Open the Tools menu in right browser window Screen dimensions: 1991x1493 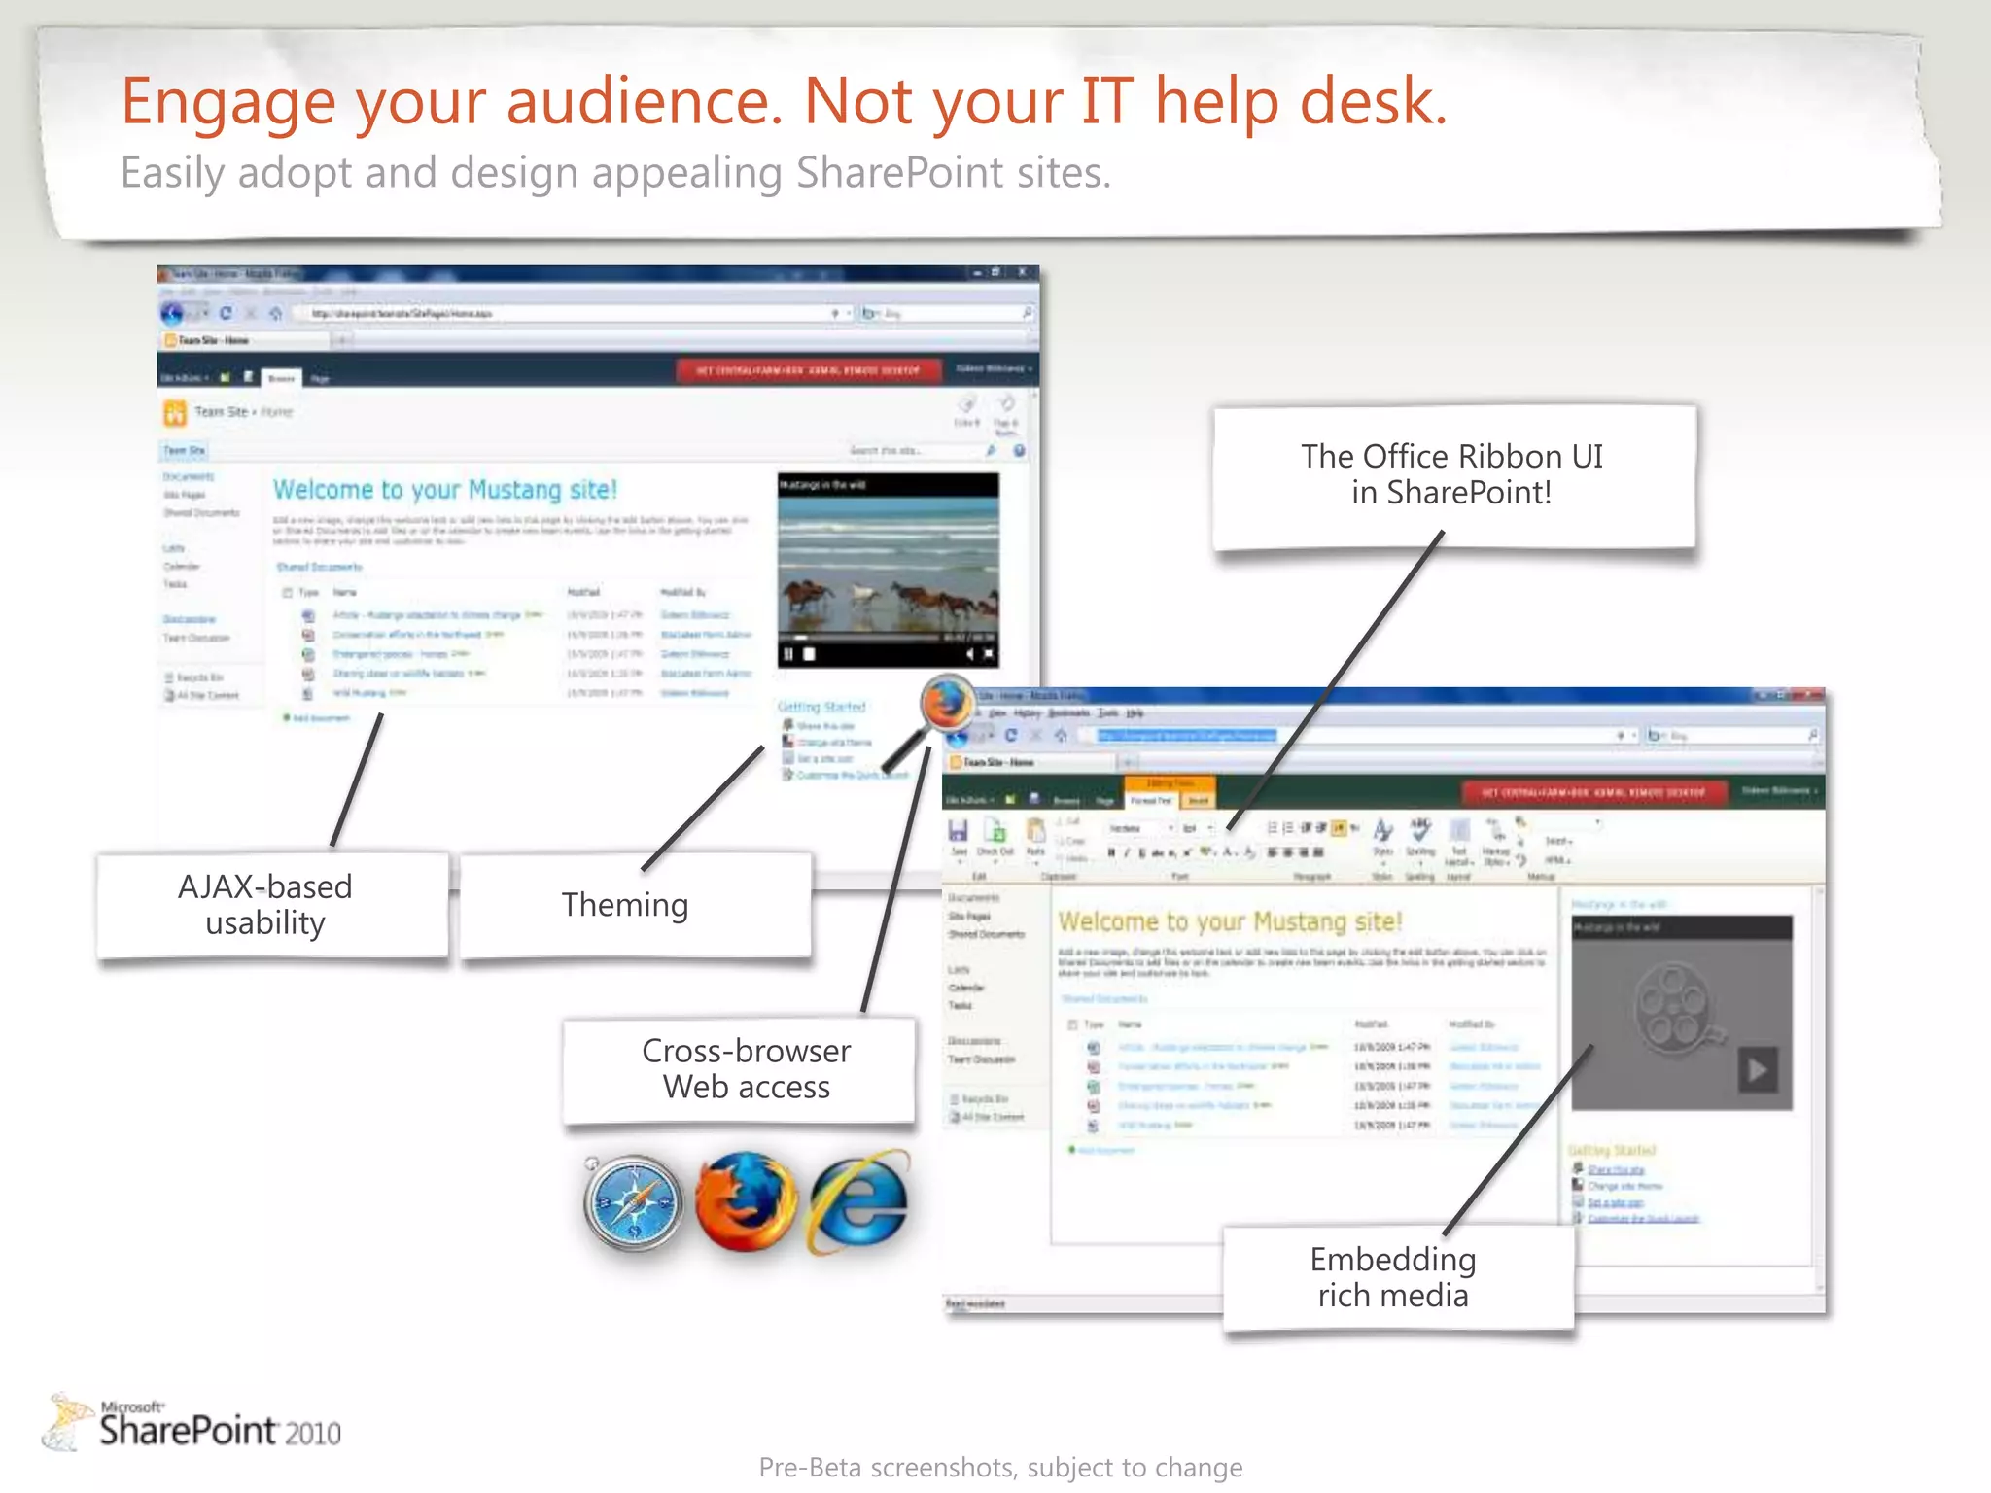(x=1107, y=713)
